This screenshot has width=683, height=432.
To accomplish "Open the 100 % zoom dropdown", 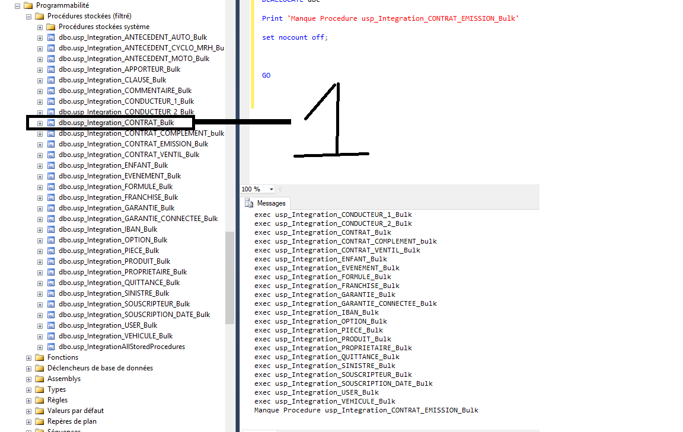I will (272, 189).
